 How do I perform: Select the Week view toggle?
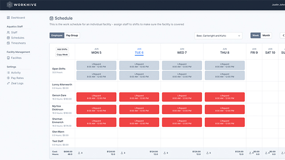pyautogui.click(x=255, y=36)
